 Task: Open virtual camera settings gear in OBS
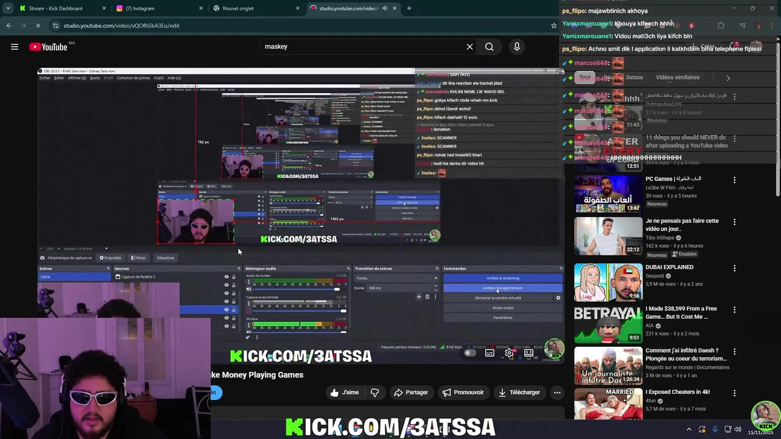tap(558, 298)
